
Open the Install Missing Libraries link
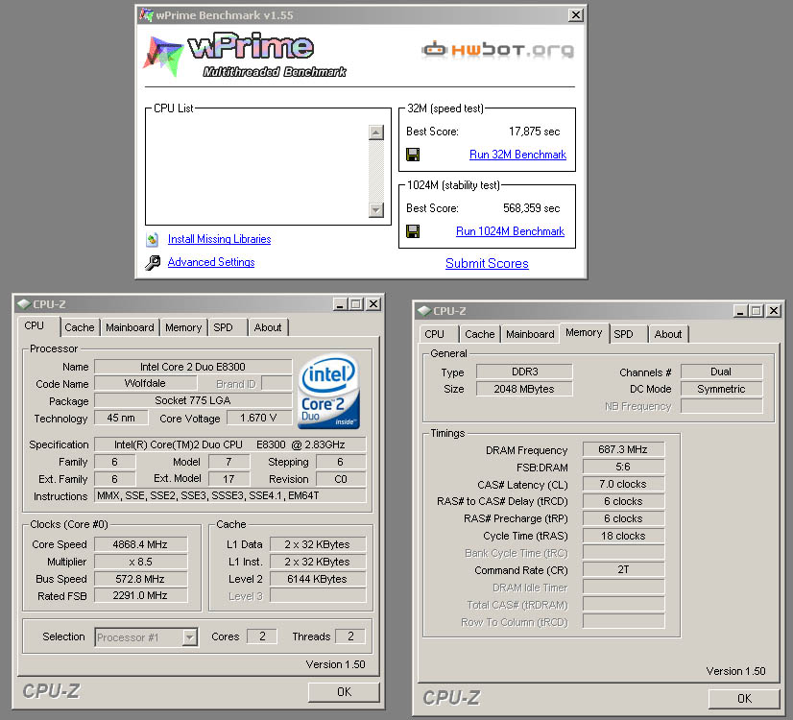(220, 239)
